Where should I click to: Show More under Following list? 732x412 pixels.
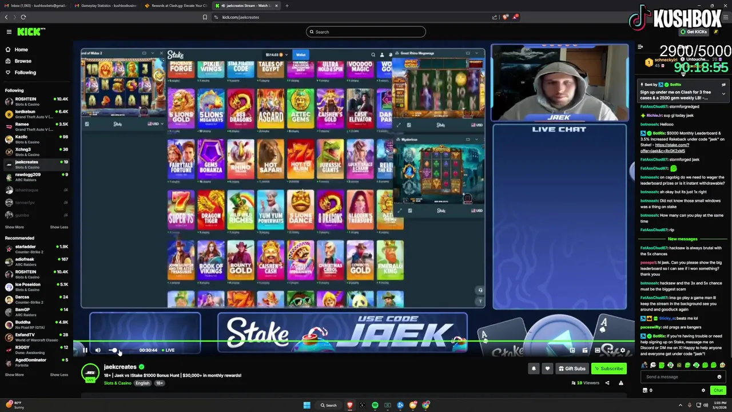(x=14, y=227)
